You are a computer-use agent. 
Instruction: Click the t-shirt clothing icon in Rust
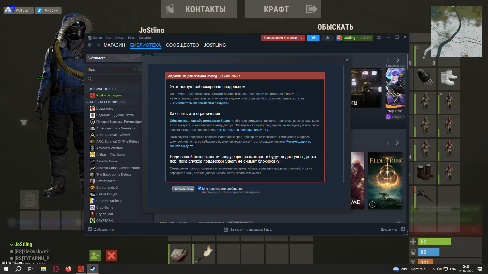point(24,123)
